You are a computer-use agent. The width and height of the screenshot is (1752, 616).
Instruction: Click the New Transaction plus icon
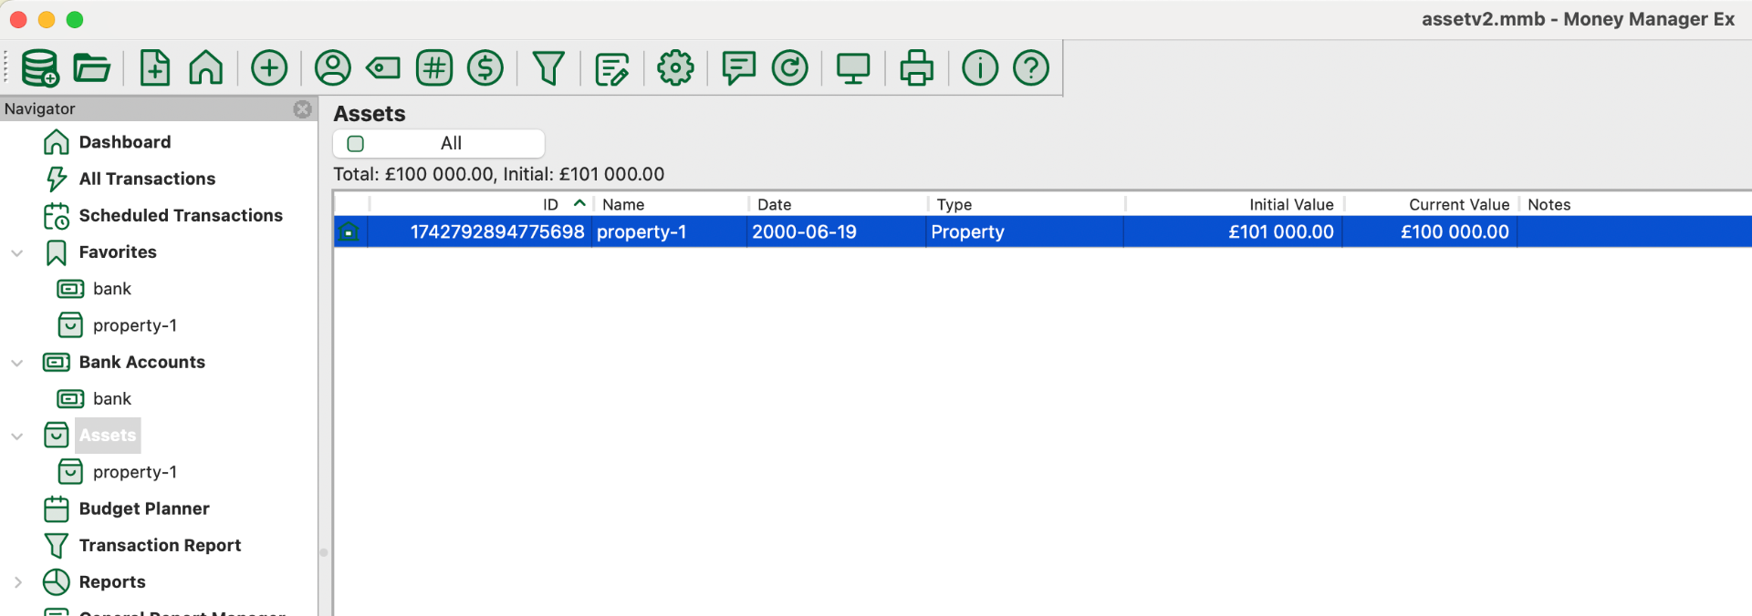point(269,67)
